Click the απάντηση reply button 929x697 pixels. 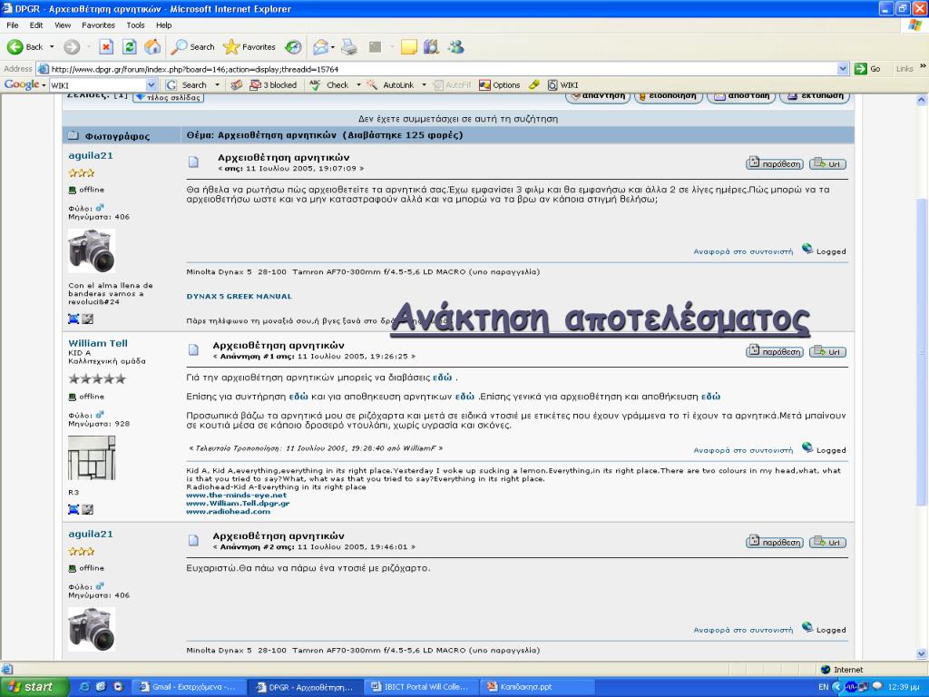598,96
